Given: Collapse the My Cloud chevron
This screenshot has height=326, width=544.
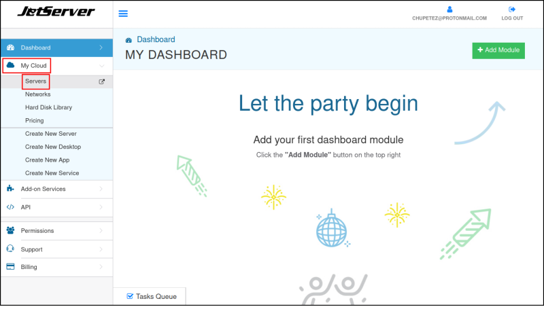Looking at the screenshot, I should (101, 66).
